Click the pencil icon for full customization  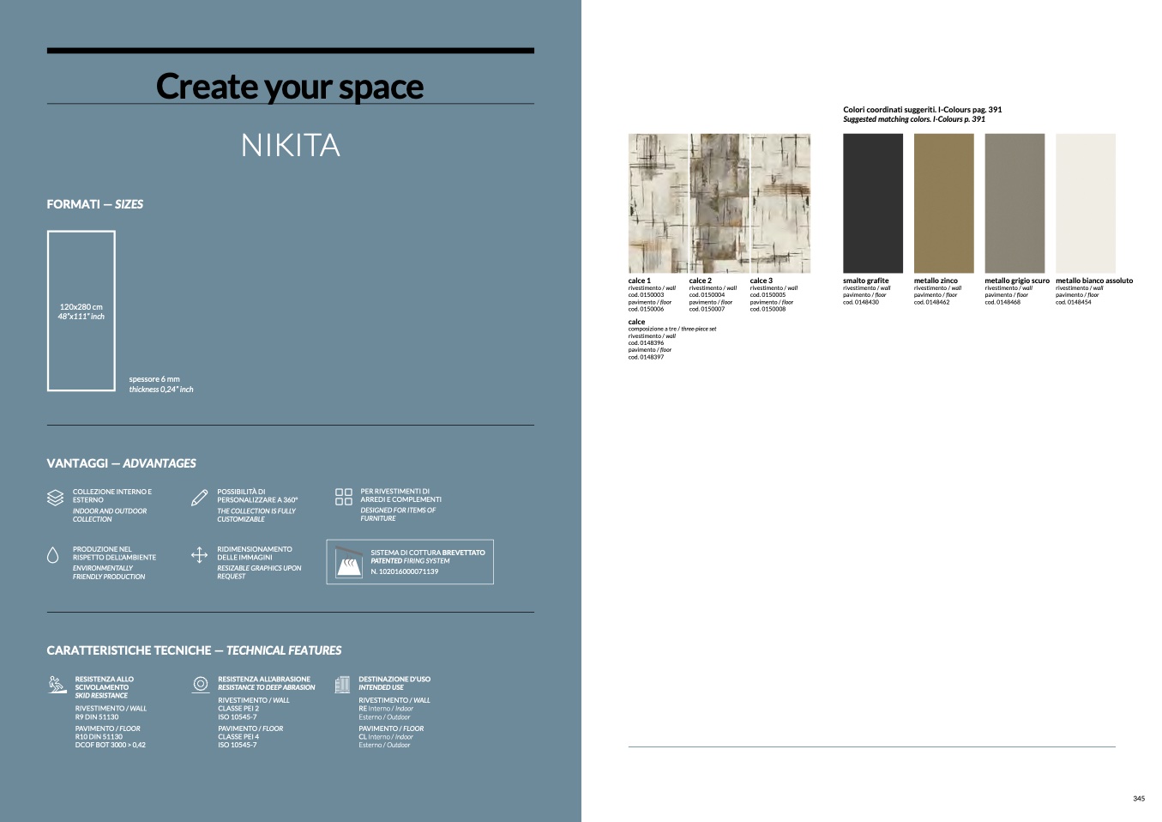(199, 498)
